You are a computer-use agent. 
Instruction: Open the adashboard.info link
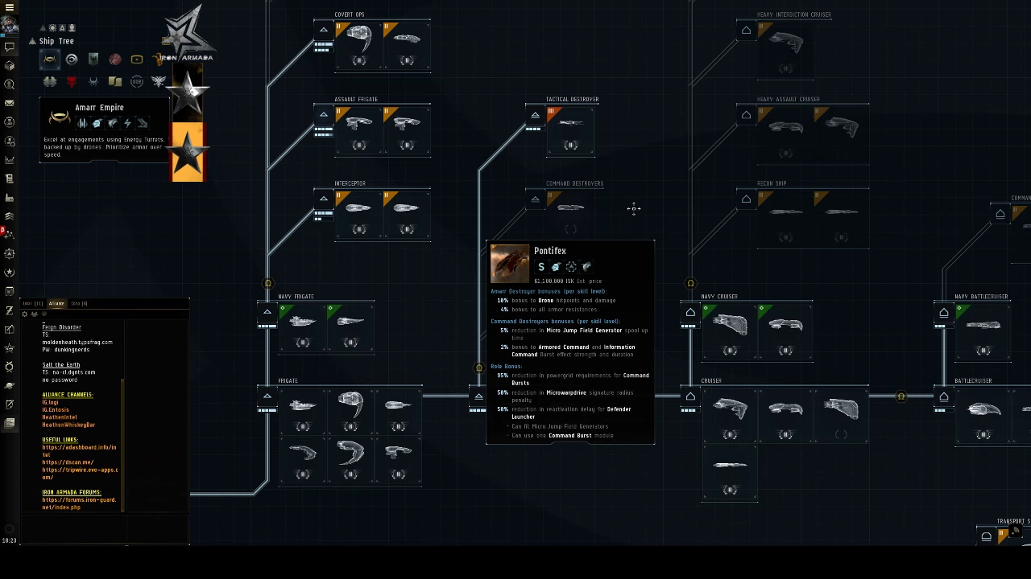point(79,450)
